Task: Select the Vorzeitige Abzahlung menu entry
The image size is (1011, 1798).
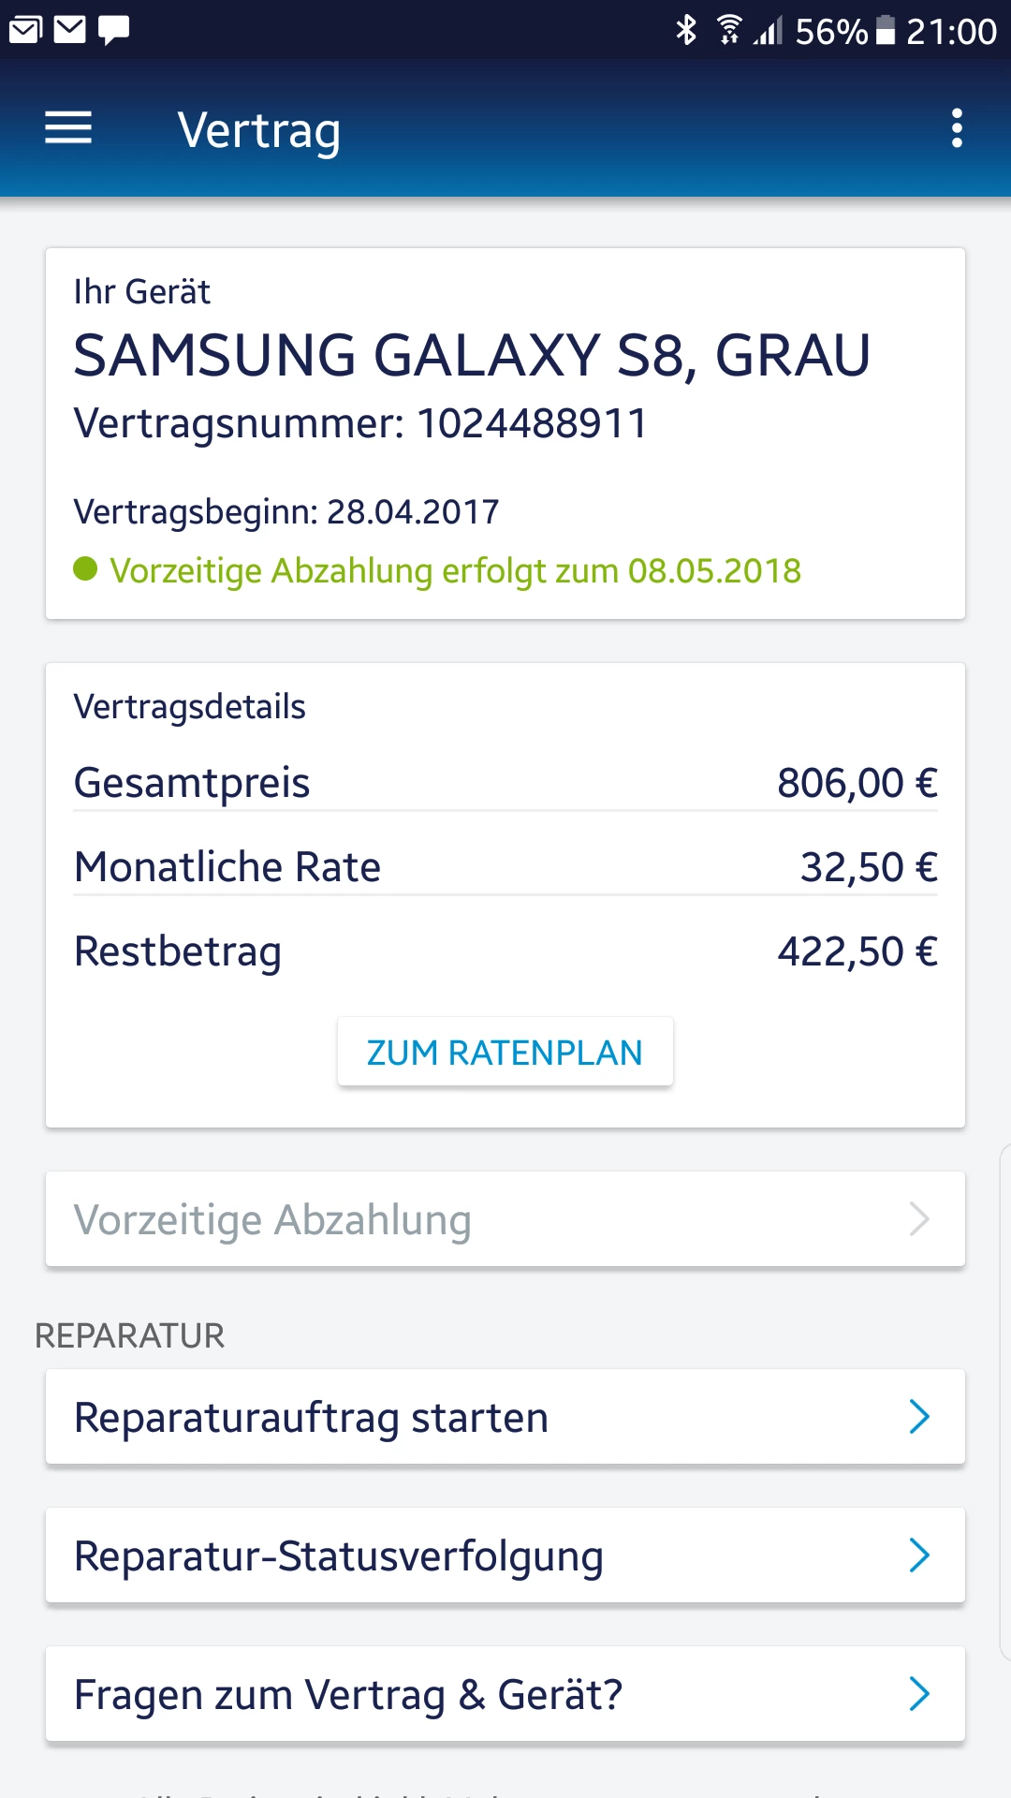Action: pyautogui.click(x=273, y=1219)
